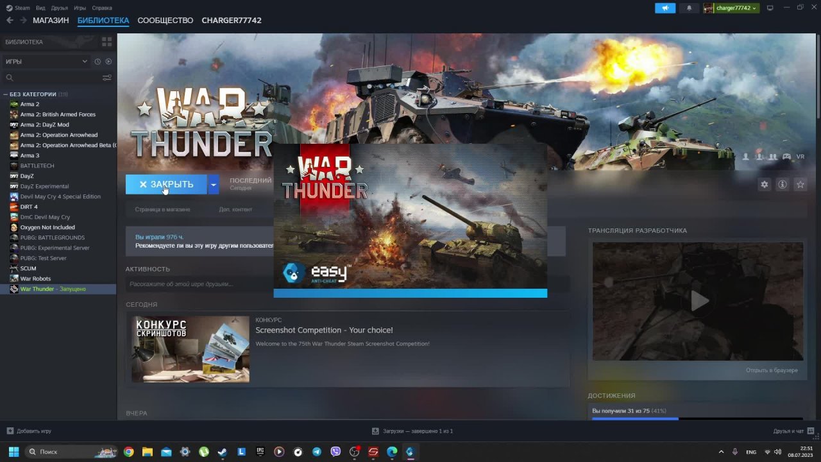Open the Доп. контент link
This screenshot has height=462, width=821.
pos(235,209)
